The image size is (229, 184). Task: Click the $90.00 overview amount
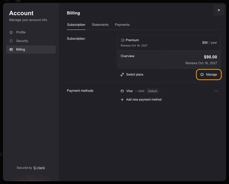[x=210, y=57]
